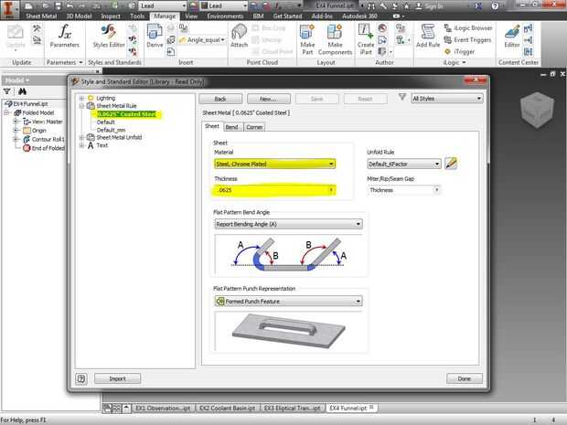Image resolution: width=567 pixels, height=425 pixels.
Task: Click the Attach point cloud icon
Action: 239,36
